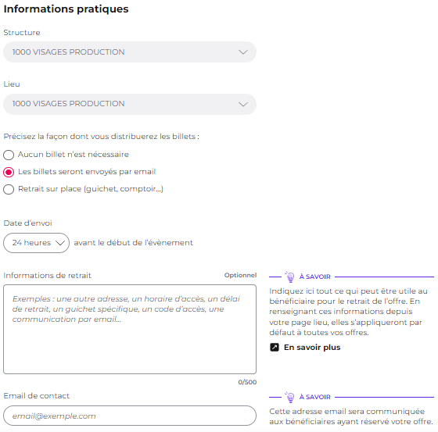
Task: Click the lightbulb icon above Informations de retrait tip
Action: [x=290, y=277]
